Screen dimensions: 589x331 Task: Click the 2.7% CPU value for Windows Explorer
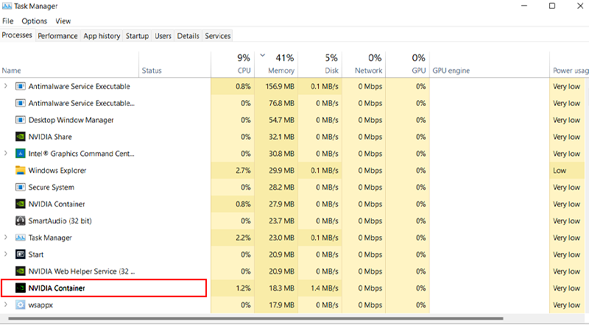point(243,171)
